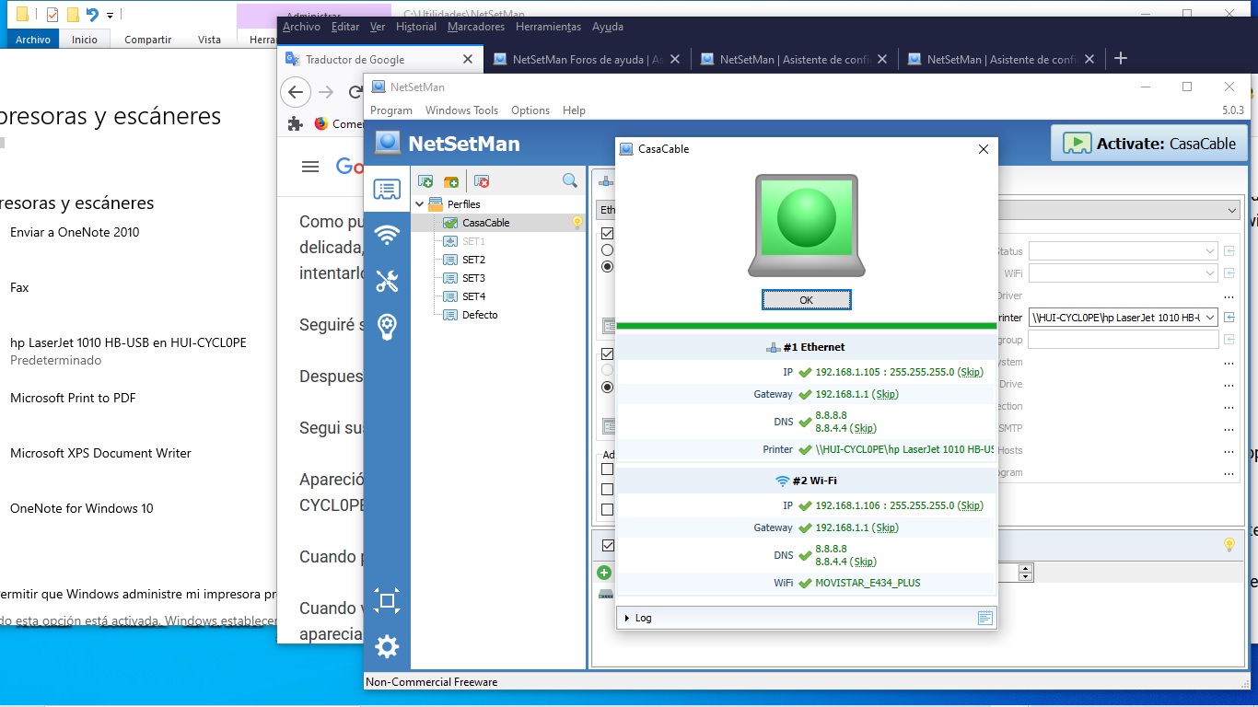Open the Printer dropdown

(x=1209, y=318)
